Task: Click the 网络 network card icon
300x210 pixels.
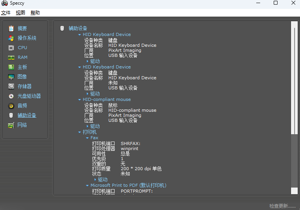Action: [11, 125]
